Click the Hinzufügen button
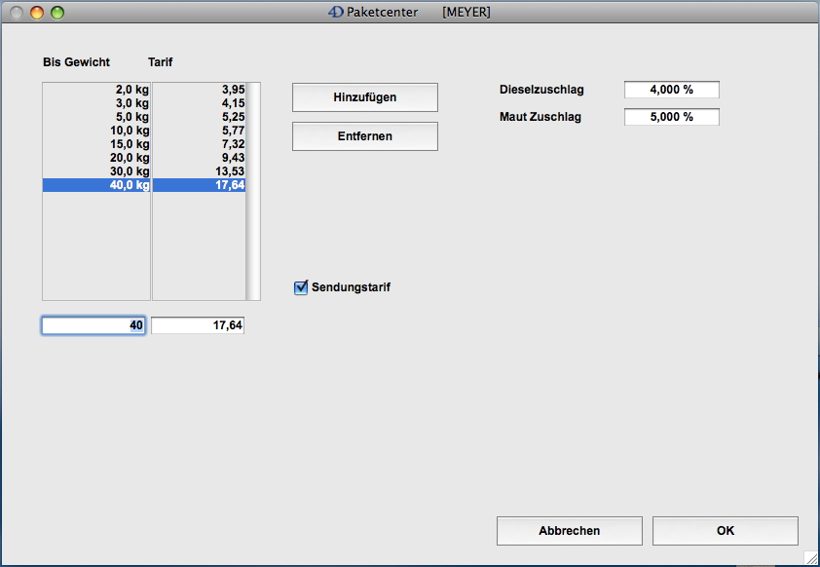Screen dimensions: 820x567 (364, 97)
